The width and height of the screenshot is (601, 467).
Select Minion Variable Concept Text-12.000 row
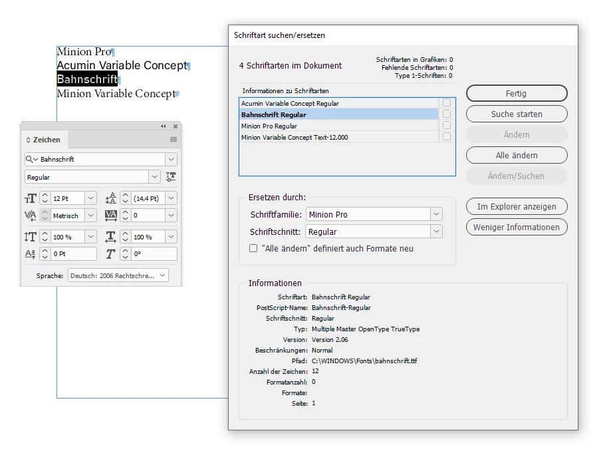[339, 137]
